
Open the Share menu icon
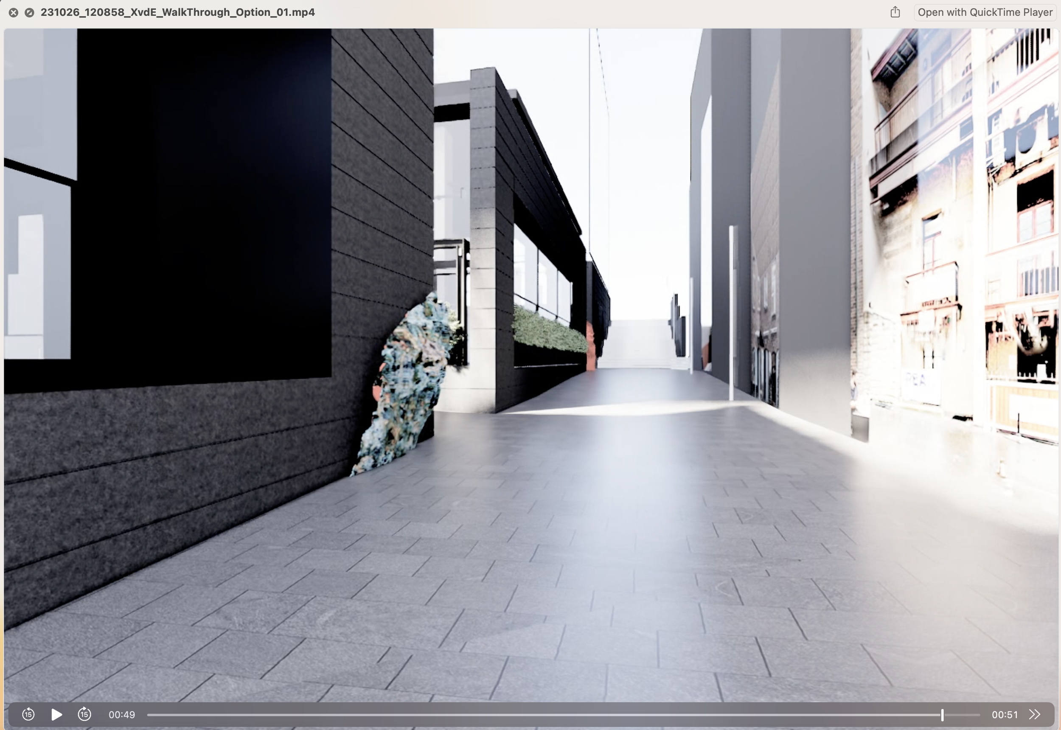point(895,12)
